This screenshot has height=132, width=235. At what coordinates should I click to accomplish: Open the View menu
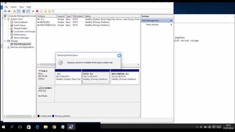coord(21,7)
